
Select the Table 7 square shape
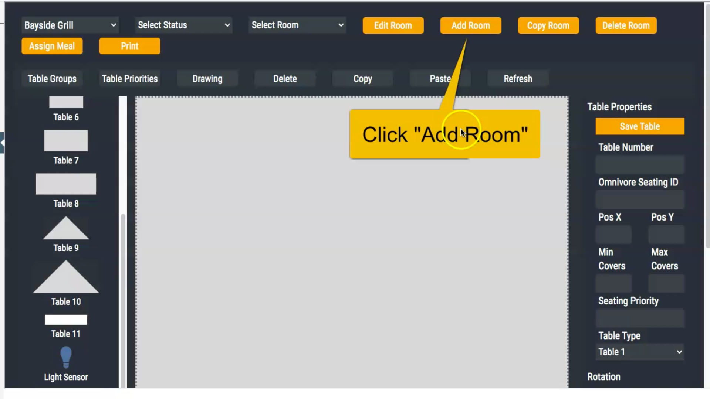point(66,141)
